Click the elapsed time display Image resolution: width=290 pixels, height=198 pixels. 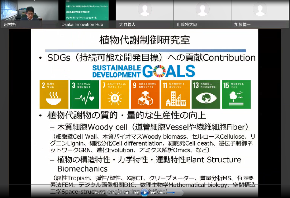(x=99, y=193)
